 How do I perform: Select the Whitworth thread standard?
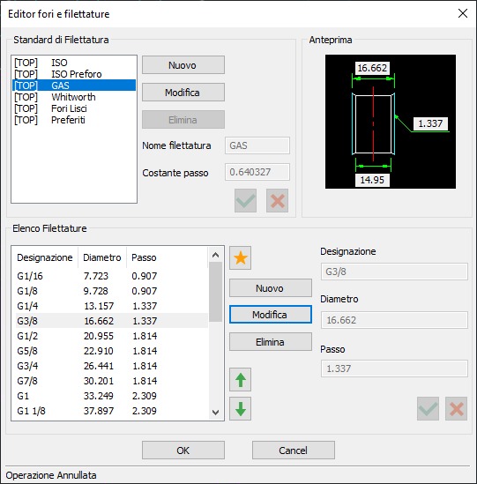[74, 97]
